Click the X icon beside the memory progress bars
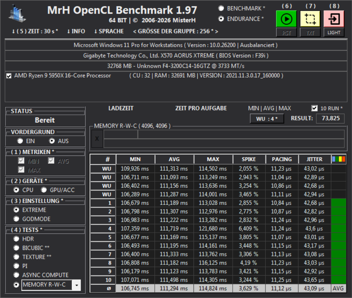Image resolution: width=352 pixels, height=298 pixels. click(97, 139)
